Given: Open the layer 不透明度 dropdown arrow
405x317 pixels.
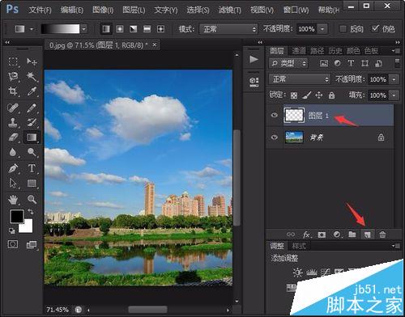Looking at the screenshot, I should (x=394, y=79).
